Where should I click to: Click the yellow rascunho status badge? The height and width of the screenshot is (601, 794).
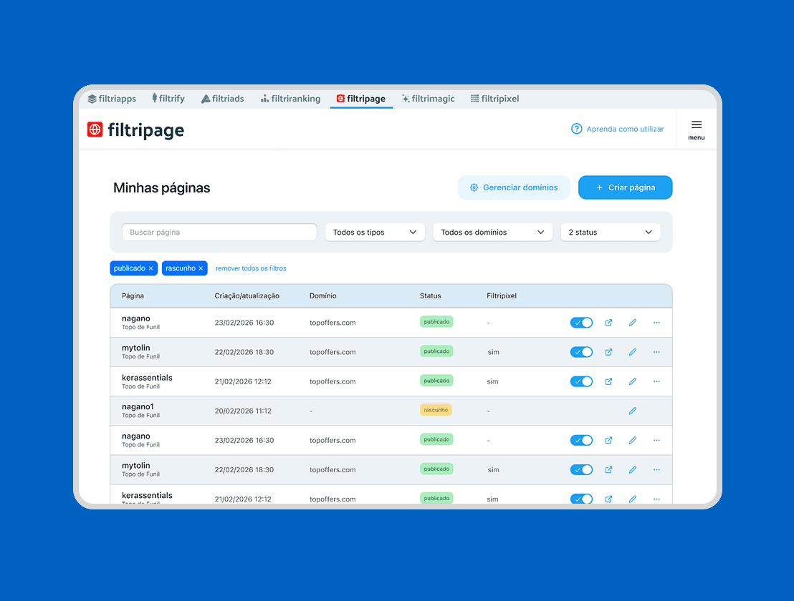click(x=436, y=410)
